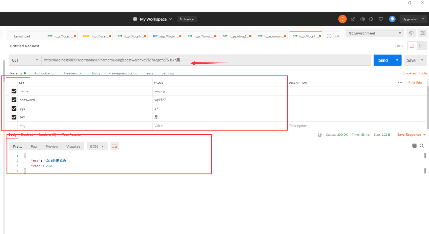
Task: Expand the Save Response dropdown
Action: (x=411, y=135)
